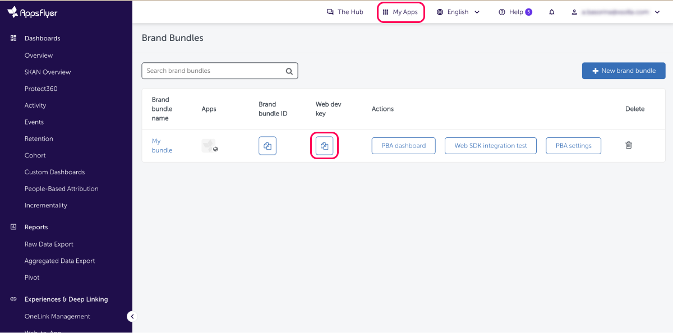Open My Apps from top bar
Screen dimensions: 673x333
pyautogui.click(x=400, y=12)
